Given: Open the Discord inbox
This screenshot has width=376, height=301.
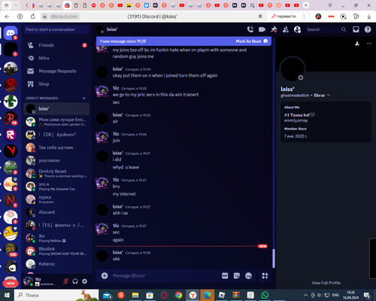Looking at the screenshot, I should click(x=356, y=29).
